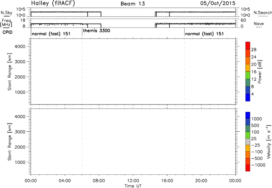Click the 'Slant Range [km]' label of the power panel
Screen dimensions: 272x188
click(10, 72)
